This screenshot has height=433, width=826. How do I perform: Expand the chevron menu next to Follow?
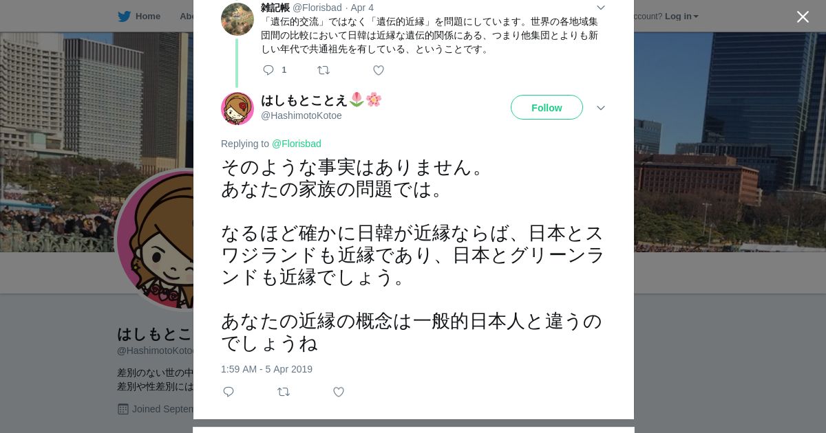[600, 108]
